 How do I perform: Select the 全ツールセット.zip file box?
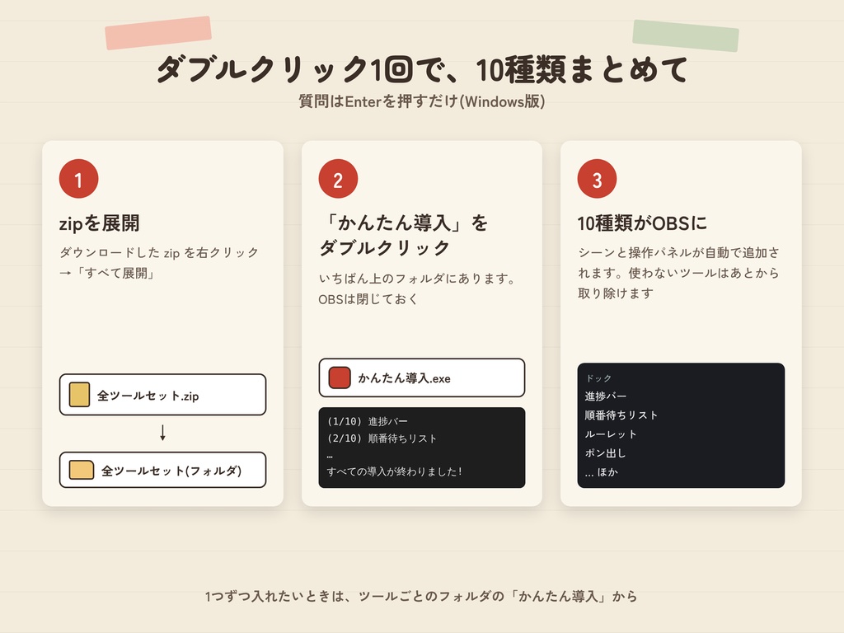tap(162, 395)
